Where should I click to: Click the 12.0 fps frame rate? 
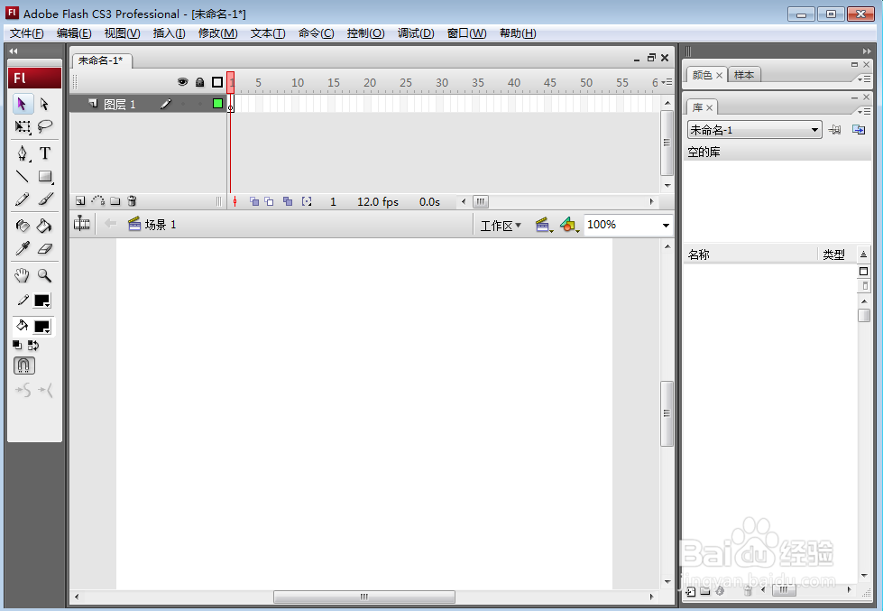378,202
